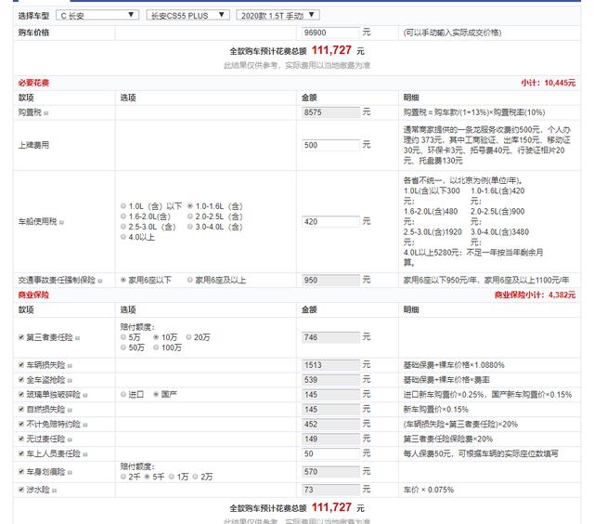Click the 第三者责任险 746 amount field
Viewport: 594px width, 524px height.
330,337
